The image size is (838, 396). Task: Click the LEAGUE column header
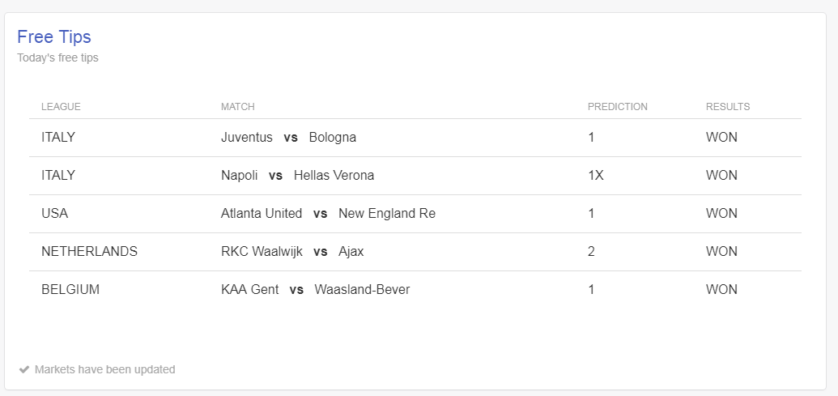coord(61,107)
